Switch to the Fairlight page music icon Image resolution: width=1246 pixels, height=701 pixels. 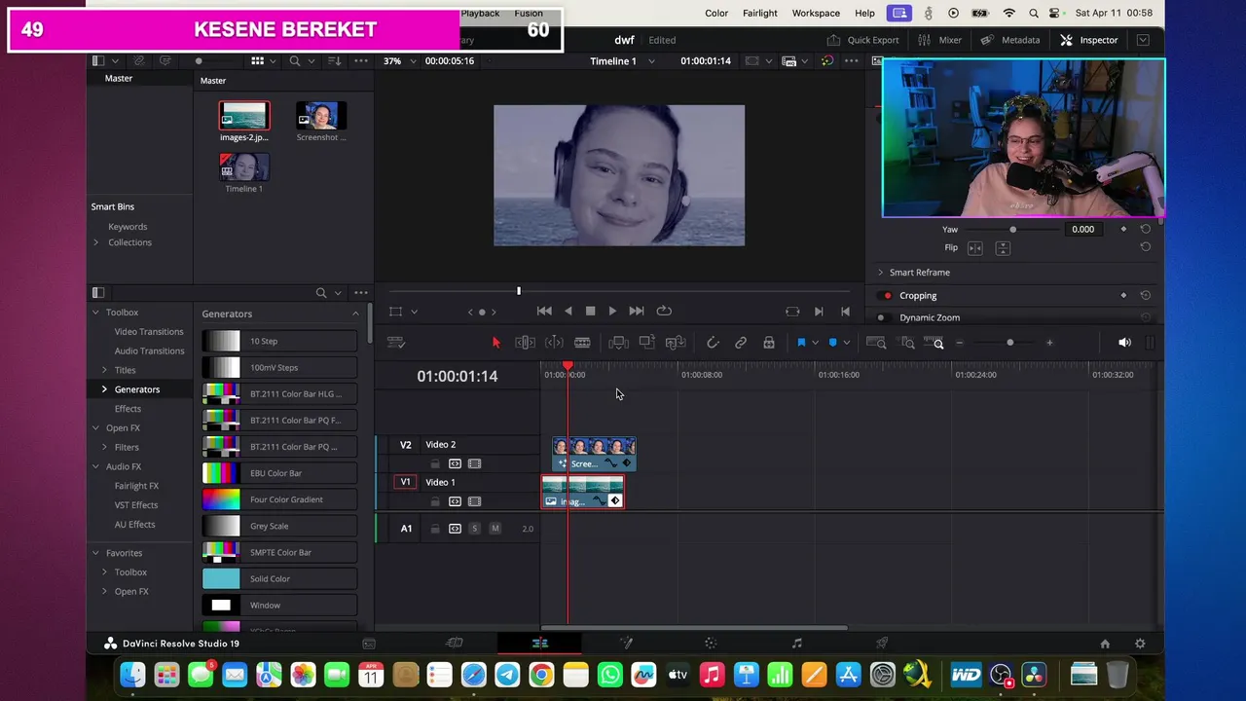796,644
